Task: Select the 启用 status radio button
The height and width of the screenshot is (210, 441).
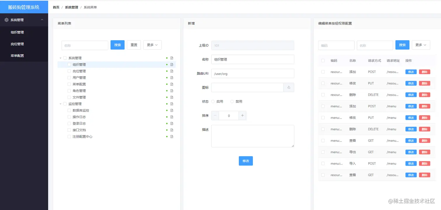Action: click(x=213, y=101)
